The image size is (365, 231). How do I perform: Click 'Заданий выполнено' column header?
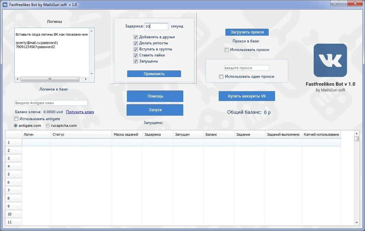pyautogui.click(x=283, y=134)
